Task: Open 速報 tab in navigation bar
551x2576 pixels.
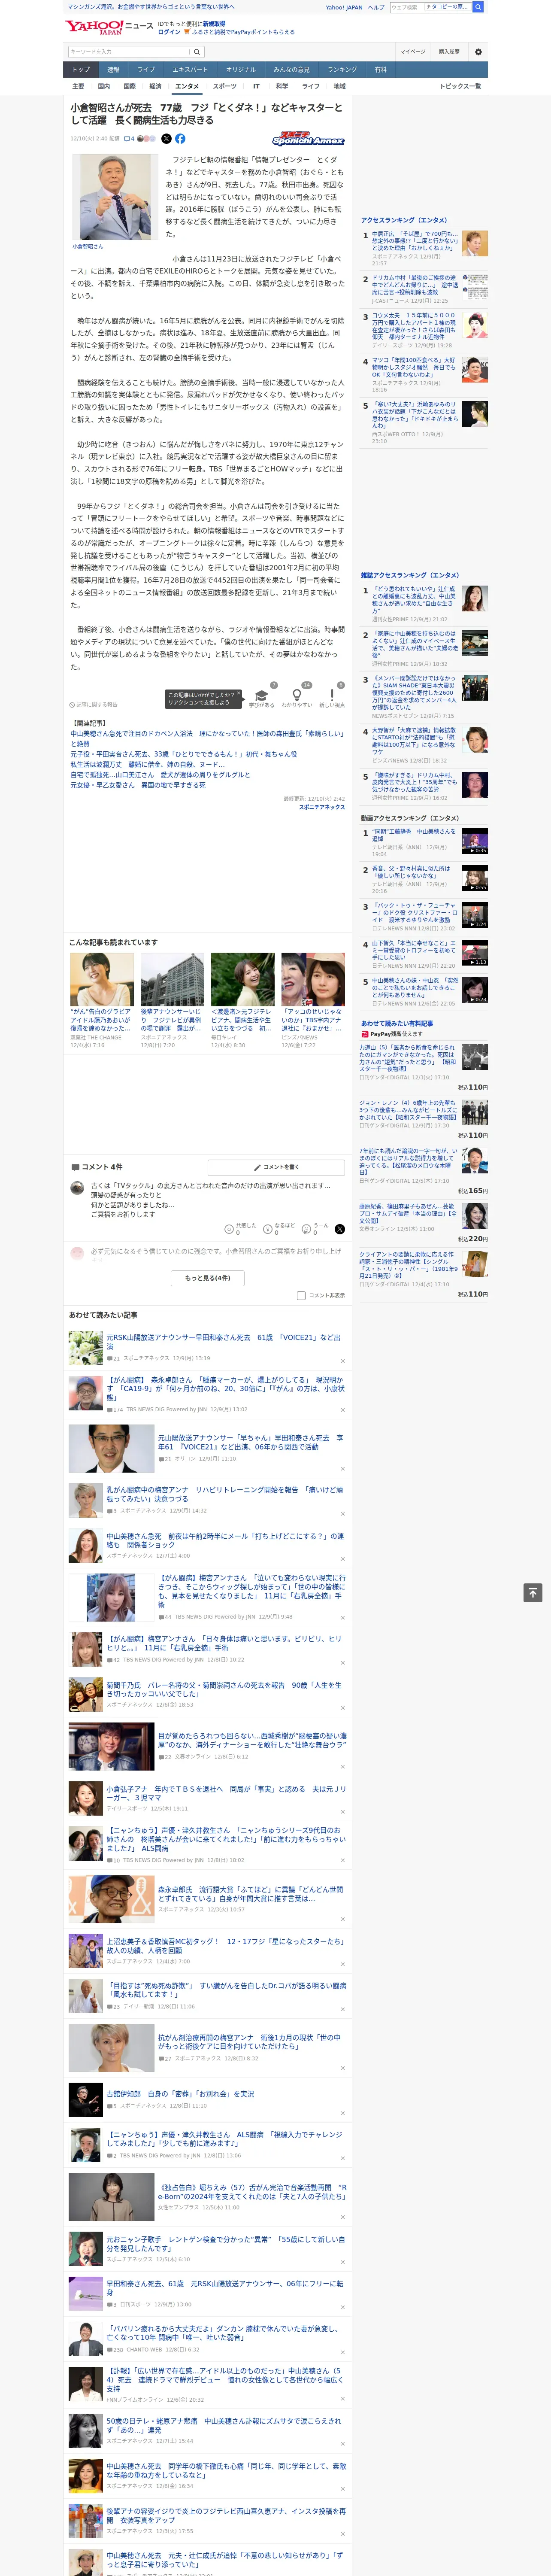Action: click(x=113, y=70)
